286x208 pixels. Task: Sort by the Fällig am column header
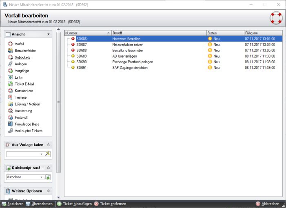[263, 33]
